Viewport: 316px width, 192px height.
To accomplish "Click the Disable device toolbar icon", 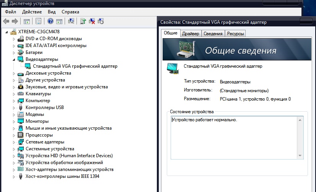I will pyautogui.click(x=101, y=21).
